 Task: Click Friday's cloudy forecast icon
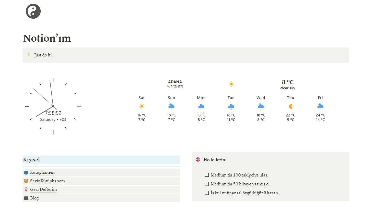[320, 106]
